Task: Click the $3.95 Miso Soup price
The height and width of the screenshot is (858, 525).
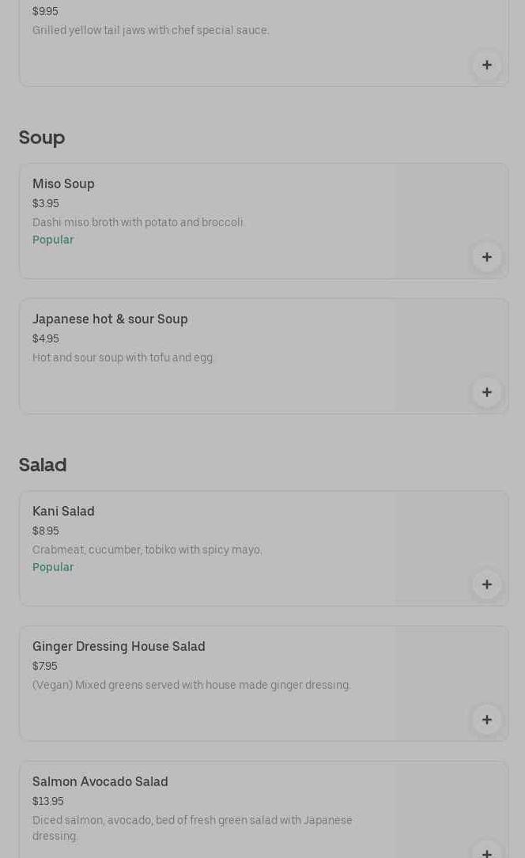Action: click(x=46, y=204)
